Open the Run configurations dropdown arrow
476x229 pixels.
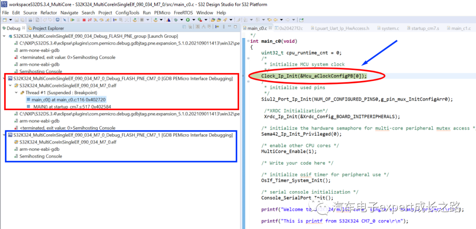tap(193, 20)
